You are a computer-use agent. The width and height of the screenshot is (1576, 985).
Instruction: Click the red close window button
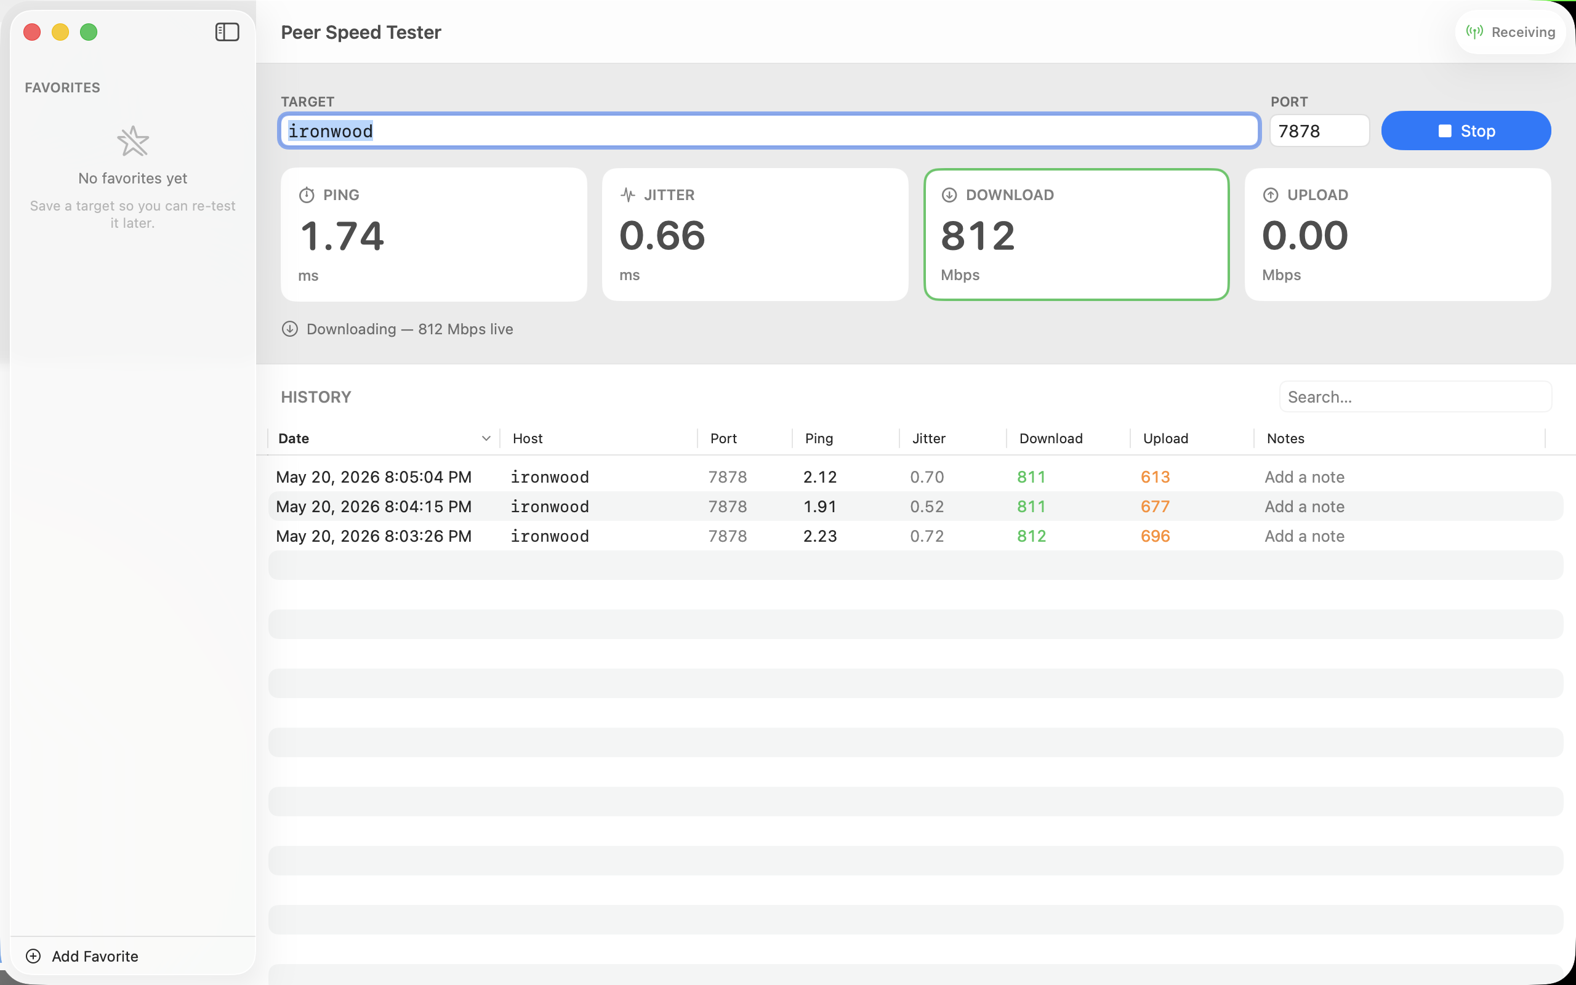point(32,32)
